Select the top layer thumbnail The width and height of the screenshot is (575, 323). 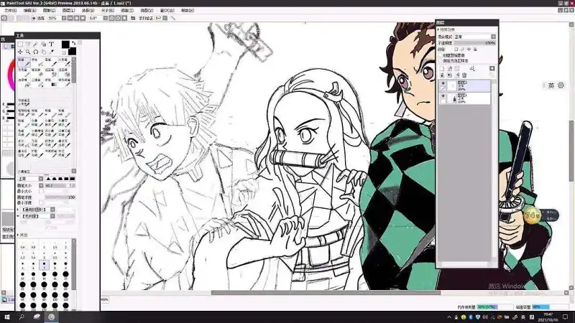pos(452,85)
